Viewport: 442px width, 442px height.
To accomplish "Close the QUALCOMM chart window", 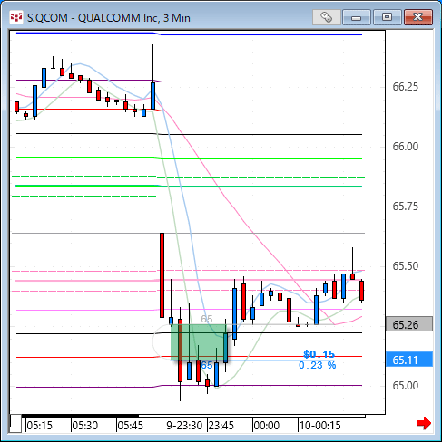I will click(418, 17).
